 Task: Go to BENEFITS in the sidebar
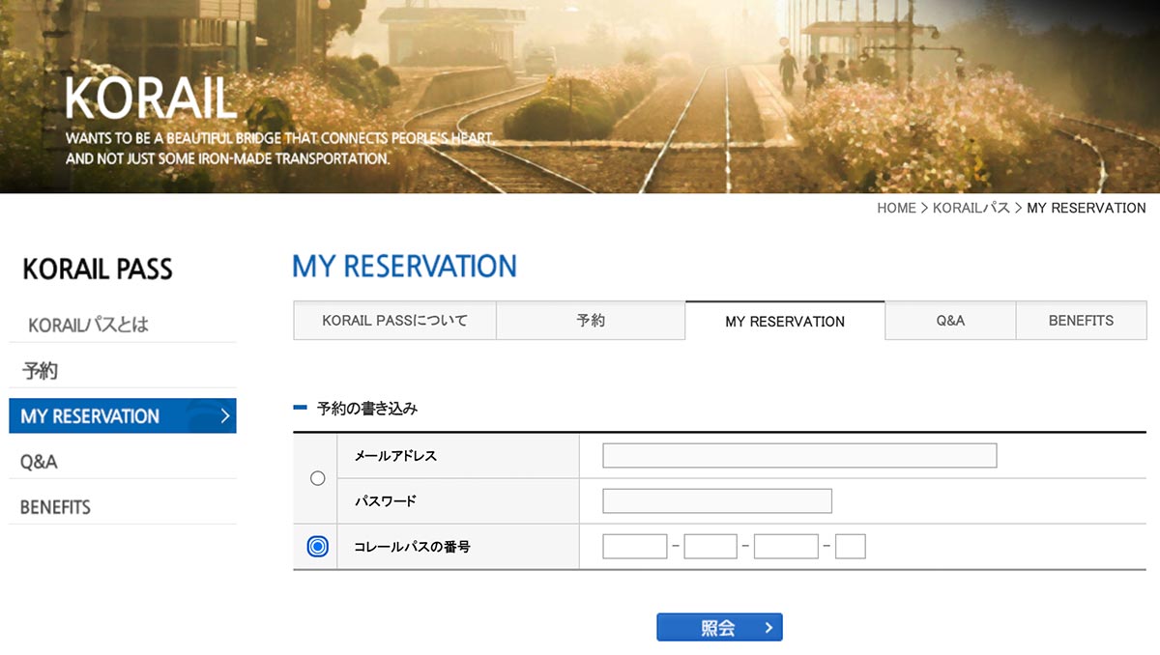55,507
